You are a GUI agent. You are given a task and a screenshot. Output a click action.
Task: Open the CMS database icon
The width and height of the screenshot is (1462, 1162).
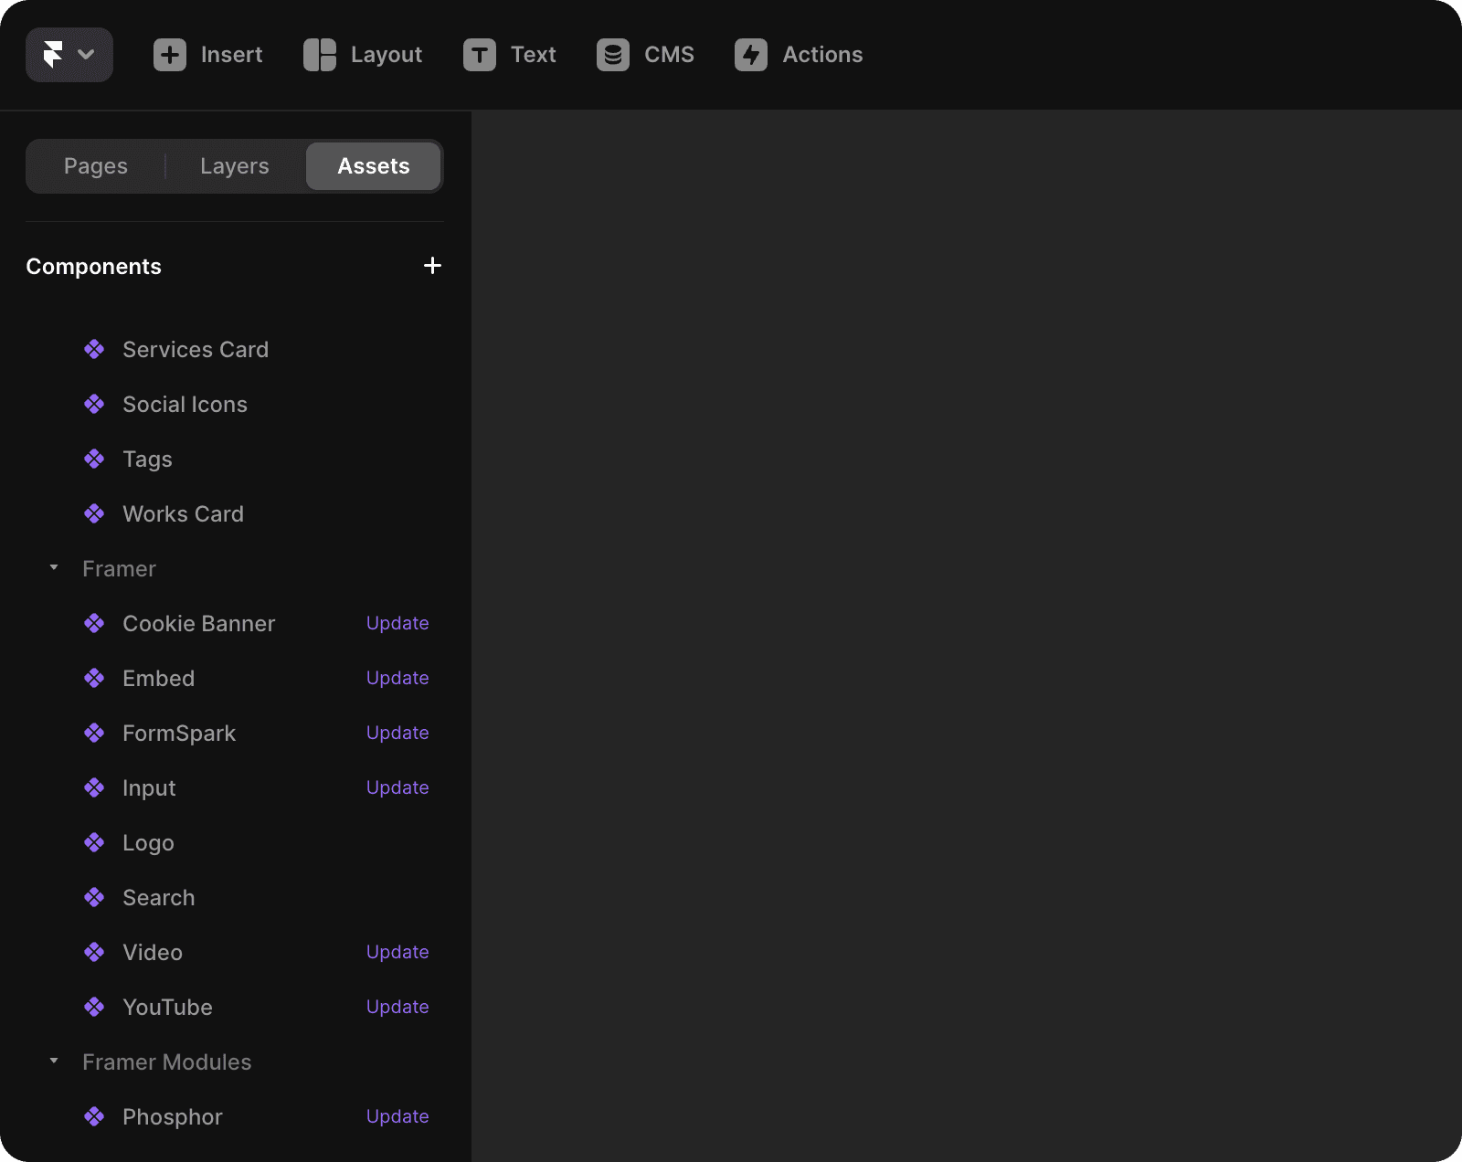tap(613, 55)
